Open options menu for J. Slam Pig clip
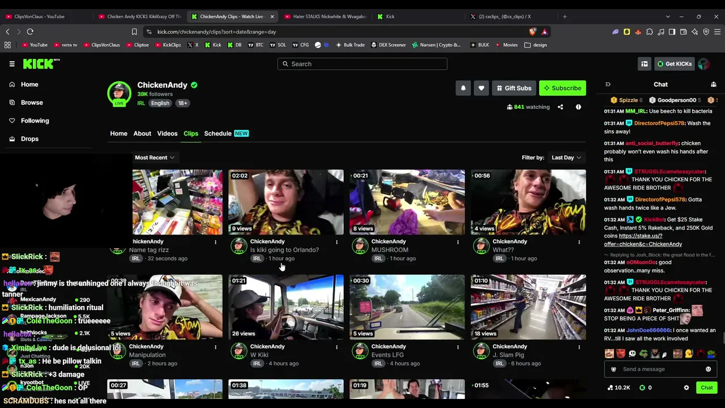 579,347
